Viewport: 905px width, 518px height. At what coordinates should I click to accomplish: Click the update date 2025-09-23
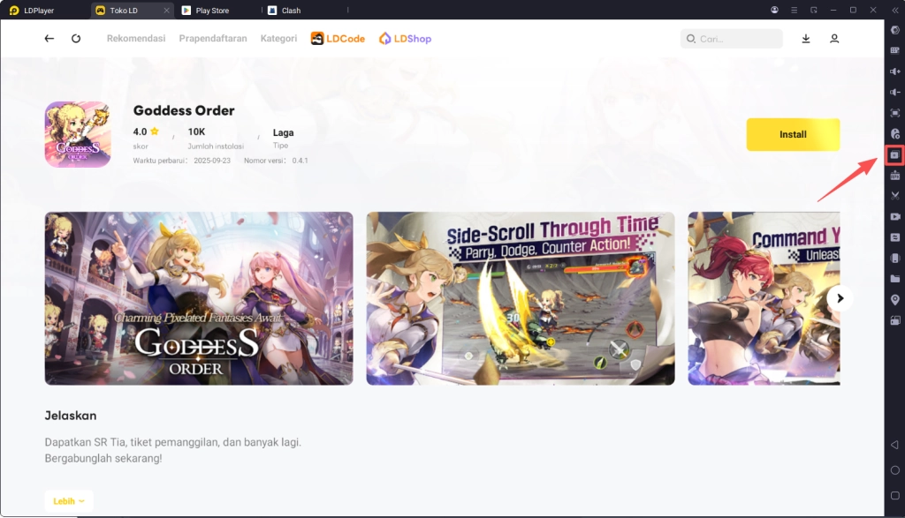[x=212, y=161]
